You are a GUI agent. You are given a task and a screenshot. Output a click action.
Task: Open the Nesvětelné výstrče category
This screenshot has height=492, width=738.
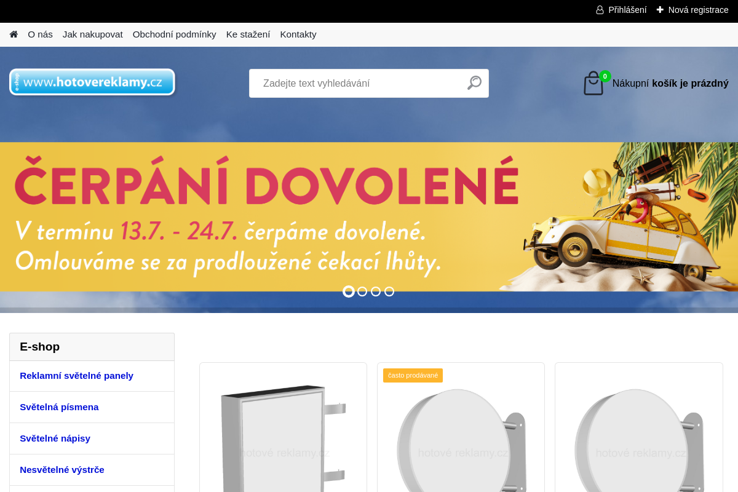coord(92,470)
